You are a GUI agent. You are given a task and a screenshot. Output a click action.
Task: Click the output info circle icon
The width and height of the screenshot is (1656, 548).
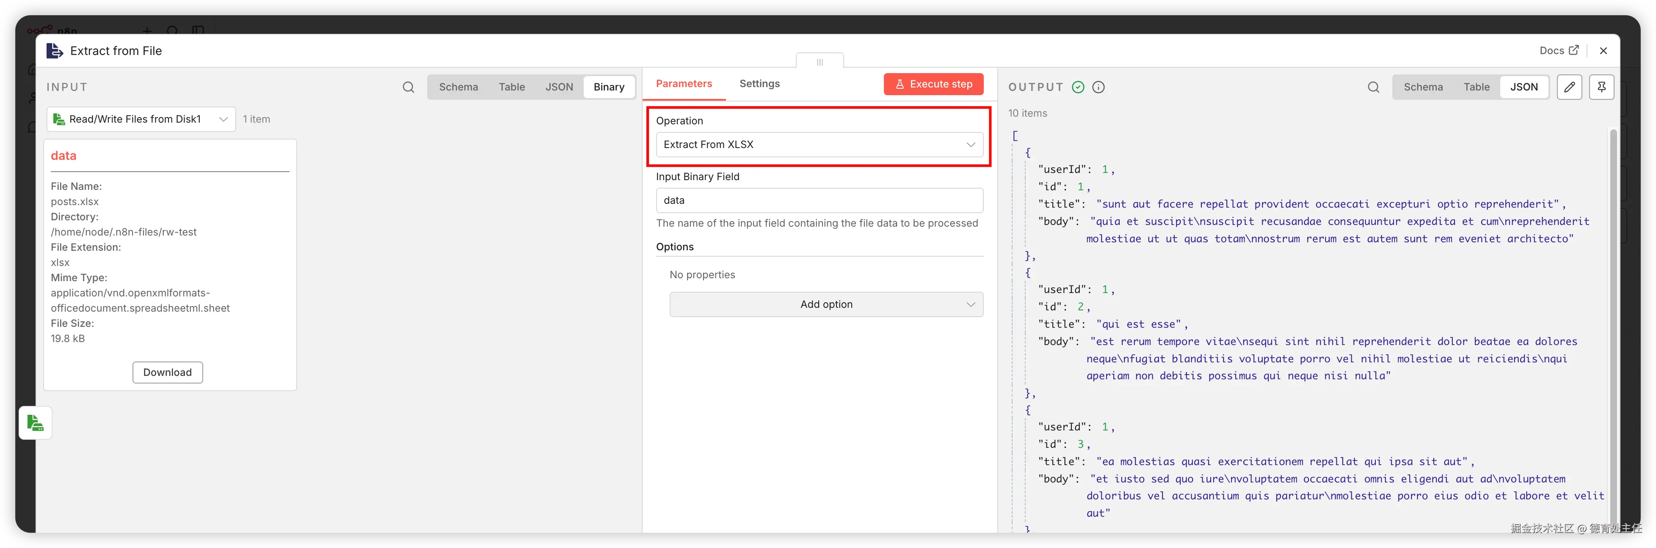[x=1098, y=87]
